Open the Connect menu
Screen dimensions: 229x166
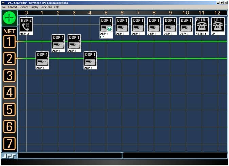click(x=13, y=7)
